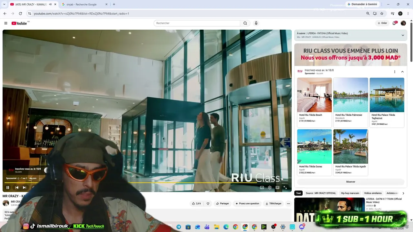Image resolution: width=413 pixels, height=232 pixels.
Task: Skip to the next video
Action: pyautogui.click(x=24, y=188)
